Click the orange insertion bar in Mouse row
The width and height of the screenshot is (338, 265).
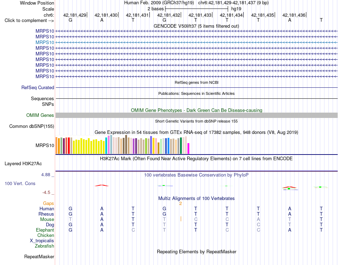(x=181, y=219)
